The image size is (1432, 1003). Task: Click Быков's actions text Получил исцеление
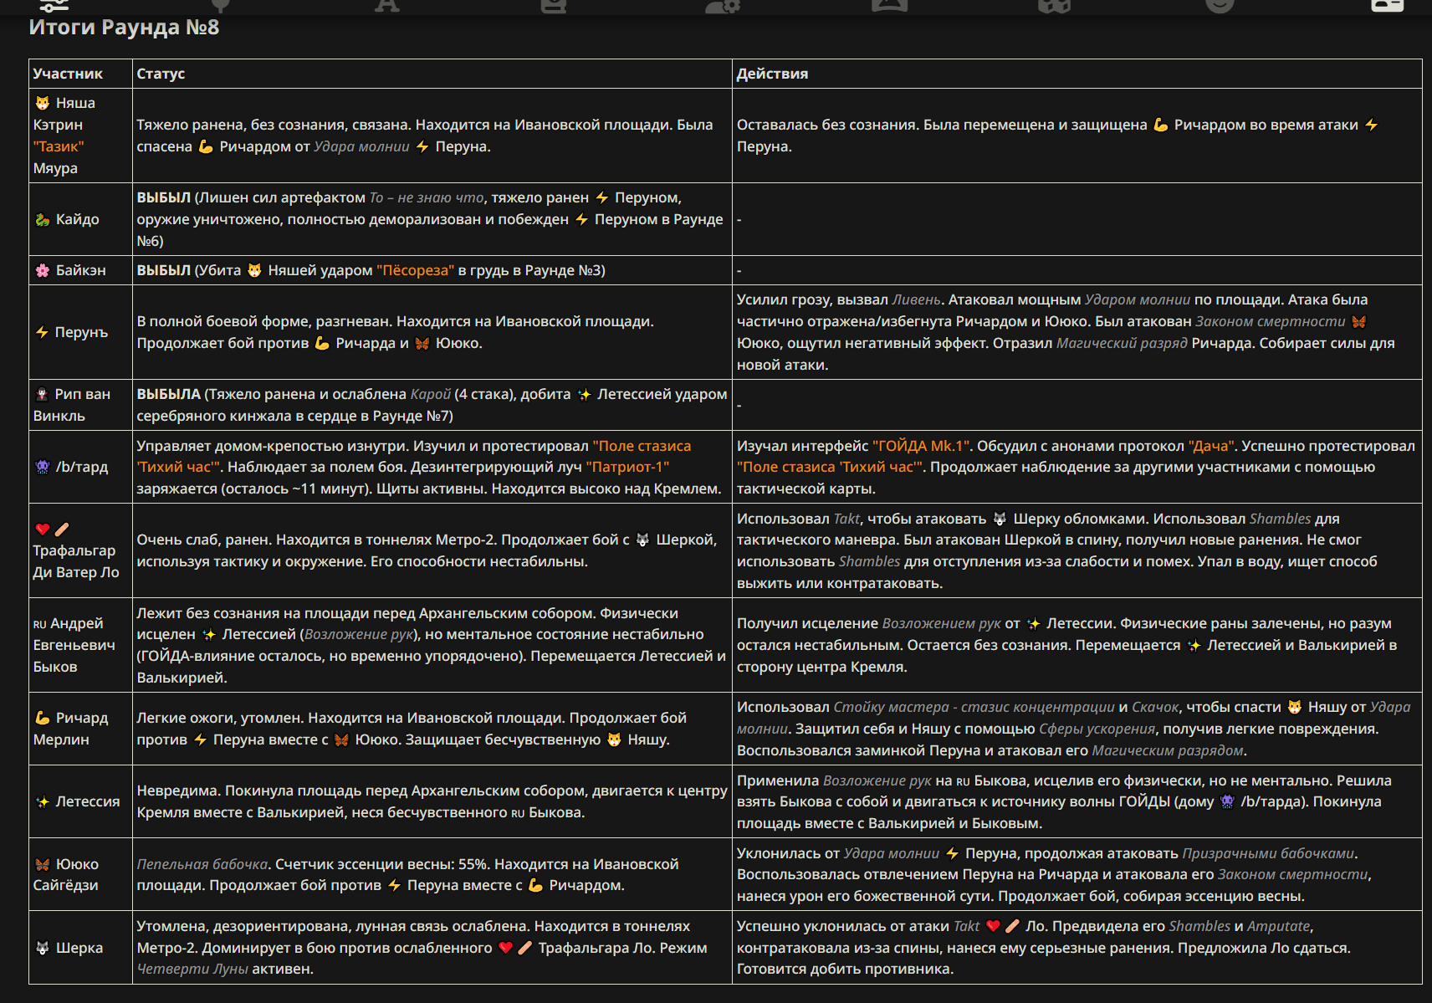(1066, 645)
